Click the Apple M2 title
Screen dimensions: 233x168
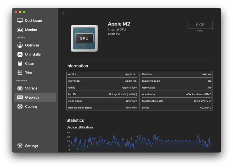pyautogui.click(x=119, y=24)
